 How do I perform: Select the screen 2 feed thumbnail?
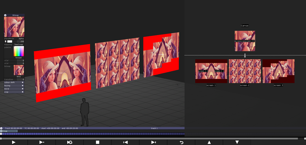click(x=245, y=71)
